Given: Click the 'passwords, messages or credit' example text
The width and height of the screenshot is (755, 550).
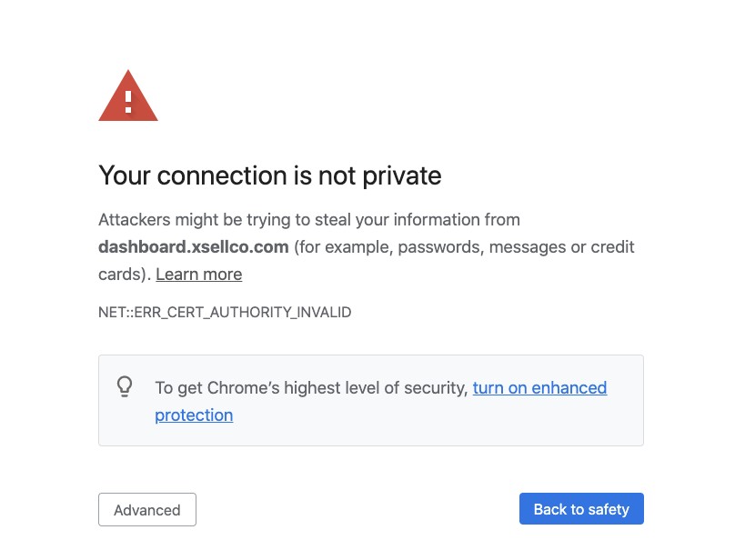Looking at the screenshot, I should coord(516,247).
